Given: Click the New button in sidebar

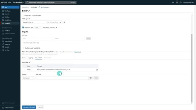Looking at the screenshot, I should 10,7.
